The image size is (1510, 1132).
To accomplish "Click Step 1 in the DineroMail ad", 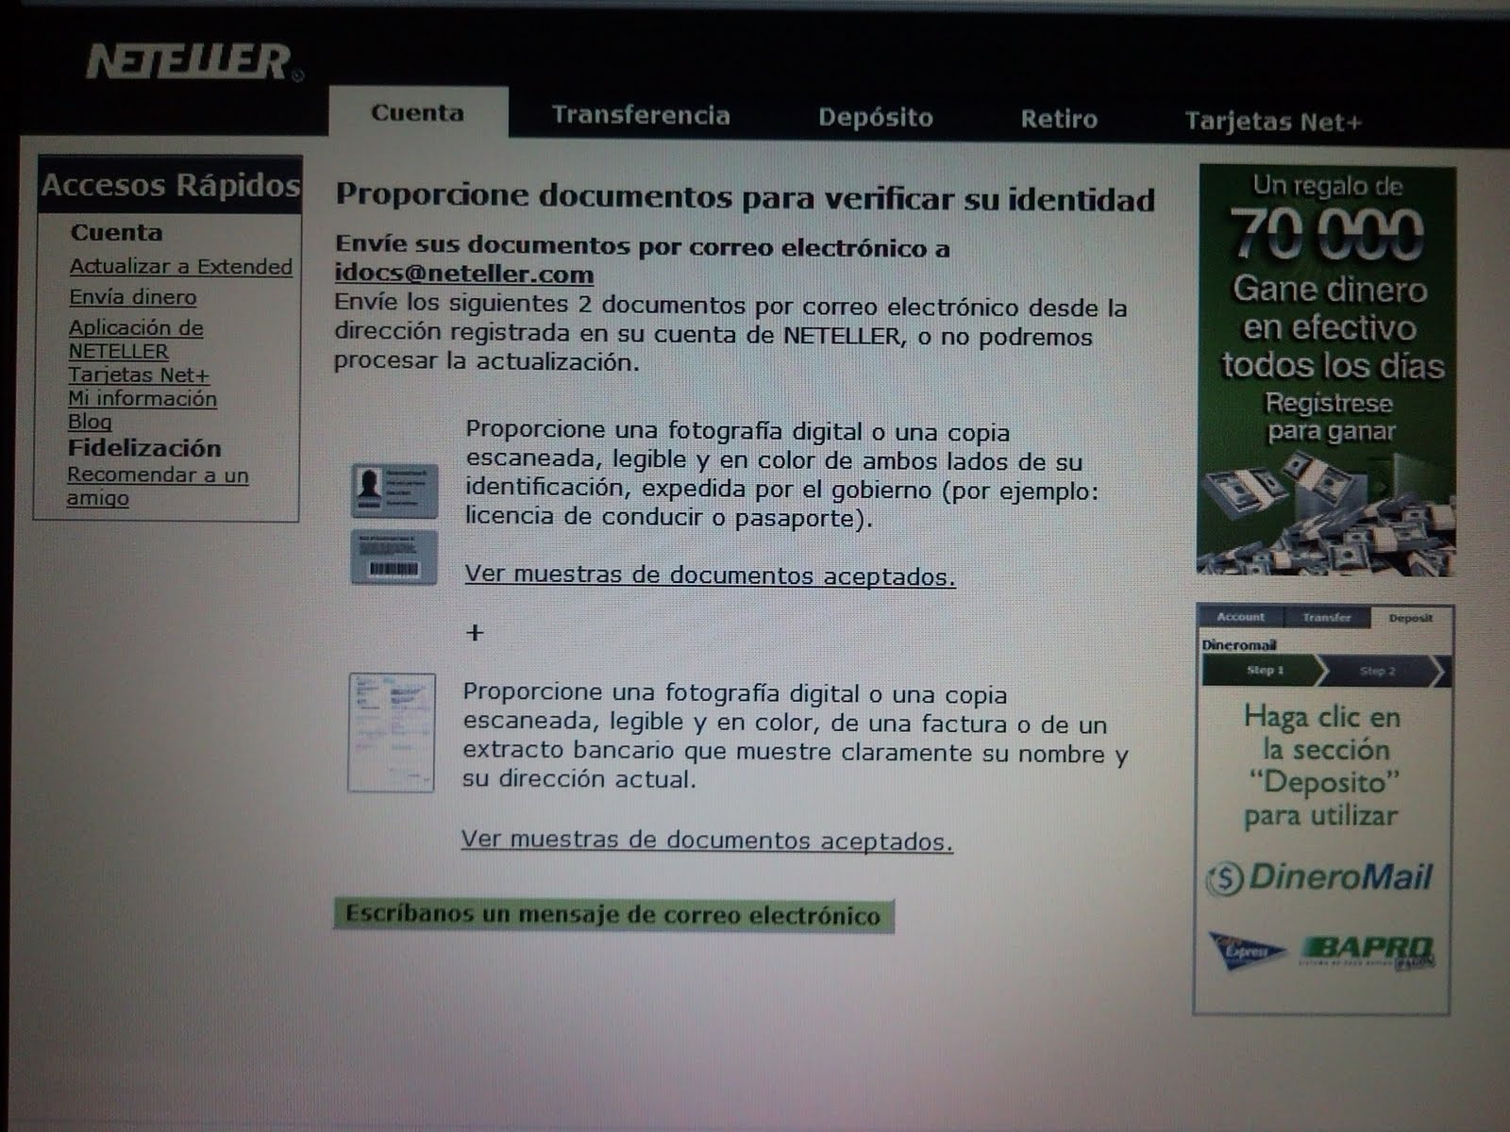I will coord(1265,670).
